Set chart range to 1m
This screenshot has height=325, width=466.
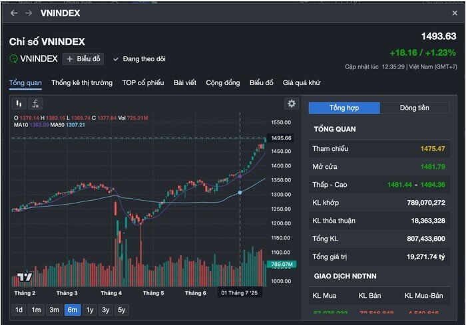point(36,310)
